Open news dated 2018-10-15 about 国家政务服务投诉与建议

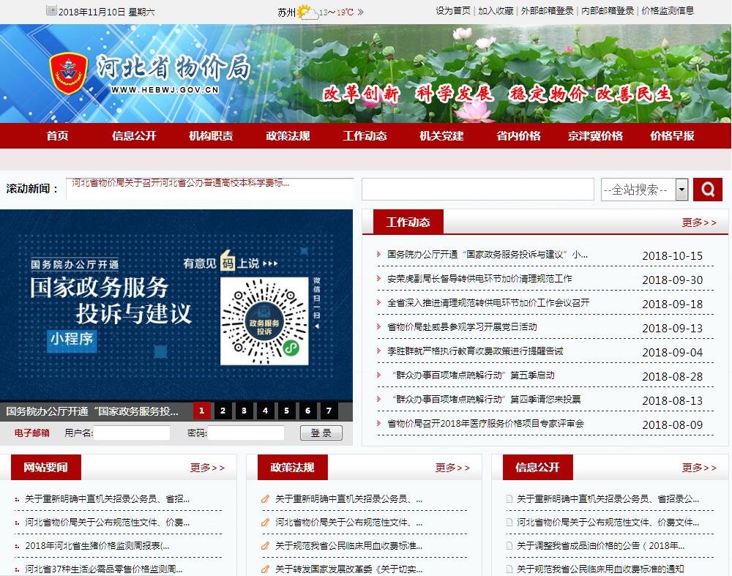tap(488, 255)
